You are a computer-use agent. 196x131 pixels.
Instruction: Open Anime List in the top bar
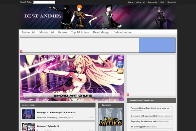pos(140,2)
